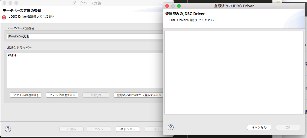Click the データベース名 text field
Viewport: 307px width, 138px height.
click(x=84, y=36)
